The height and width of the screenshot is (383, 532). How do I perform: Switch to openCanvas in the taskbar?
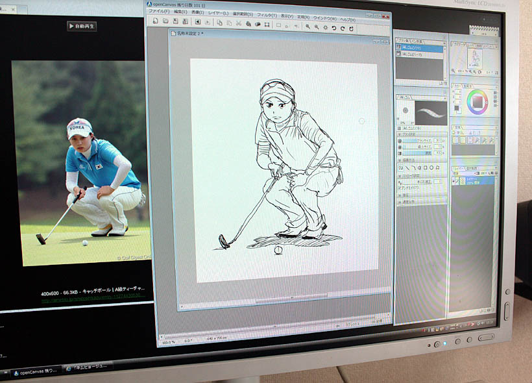pos(36,372)
